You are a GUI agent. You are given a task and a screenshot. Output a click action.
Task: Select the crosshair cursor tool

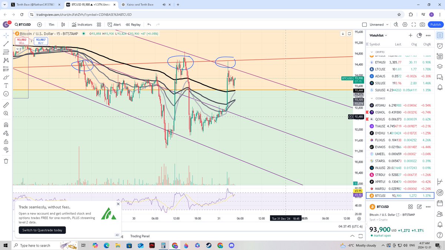(6, 35)
